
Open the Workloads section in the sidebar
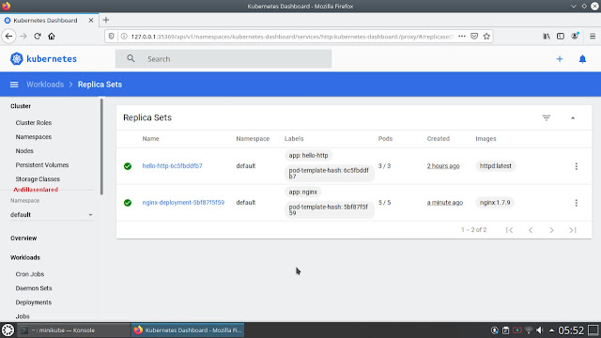click(x=25, y=257)
